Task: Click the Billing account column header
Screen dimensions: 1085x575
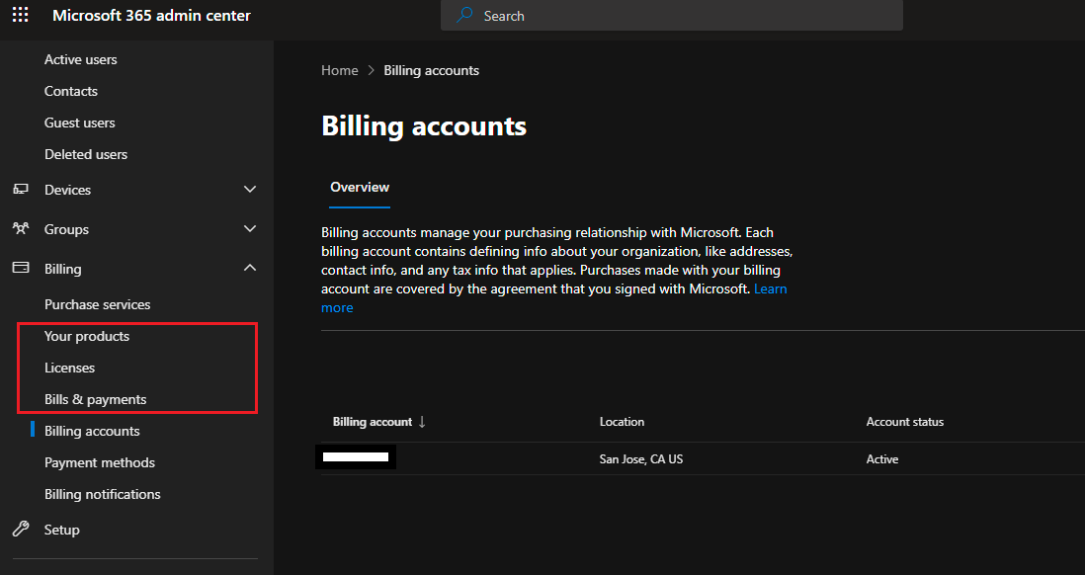Action: coord(373,422)
